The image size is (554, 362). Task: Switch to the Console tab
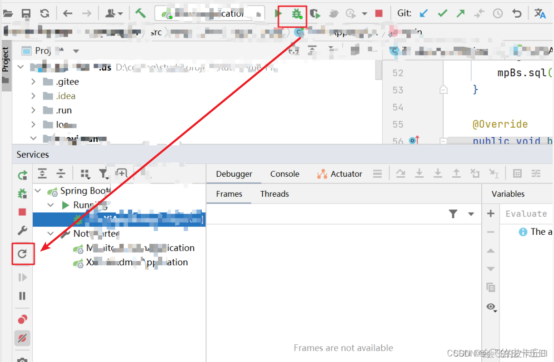click(x=285, y=174)
